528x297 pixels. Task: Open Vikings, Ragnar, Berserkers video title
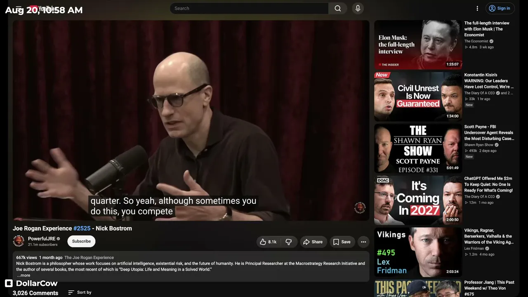click(489, 236)
